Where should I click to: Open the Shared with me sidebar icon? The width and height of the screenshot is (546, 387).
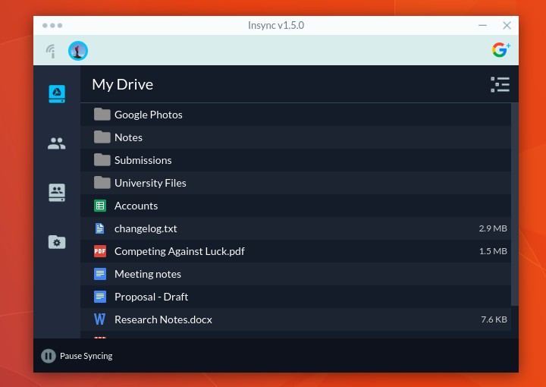point(57,143)
